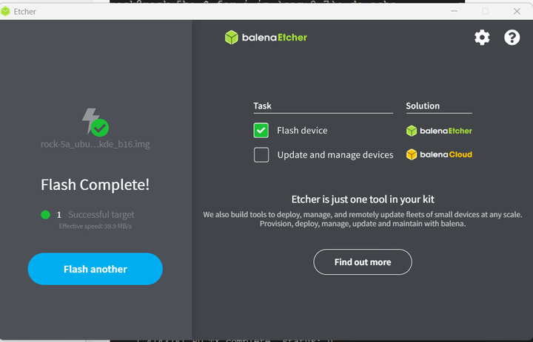
Task: Click the Flash device label
Action: 302,131
